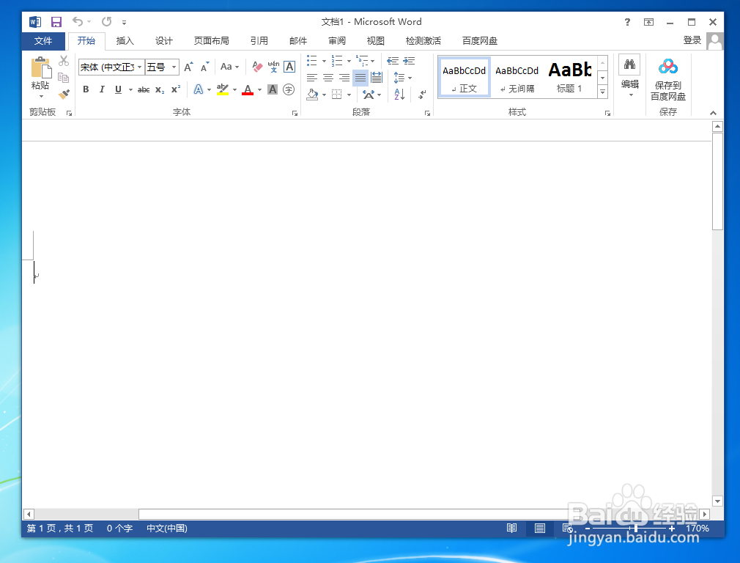Increase font size with grow font icon
This screenshot has height=563, width=740.
pos(188,67)
